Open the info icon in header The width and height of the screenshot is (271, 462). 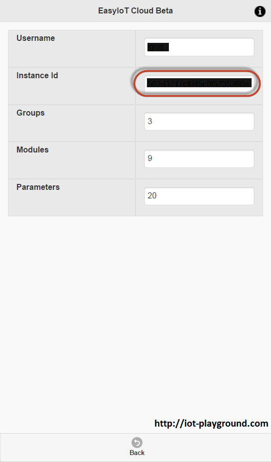point(260,11)
